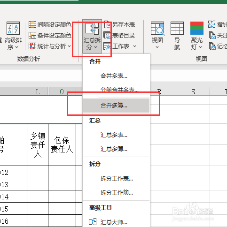Select 合并多表... menu item
Screen dimensions: 227x227
pos(116,76)
